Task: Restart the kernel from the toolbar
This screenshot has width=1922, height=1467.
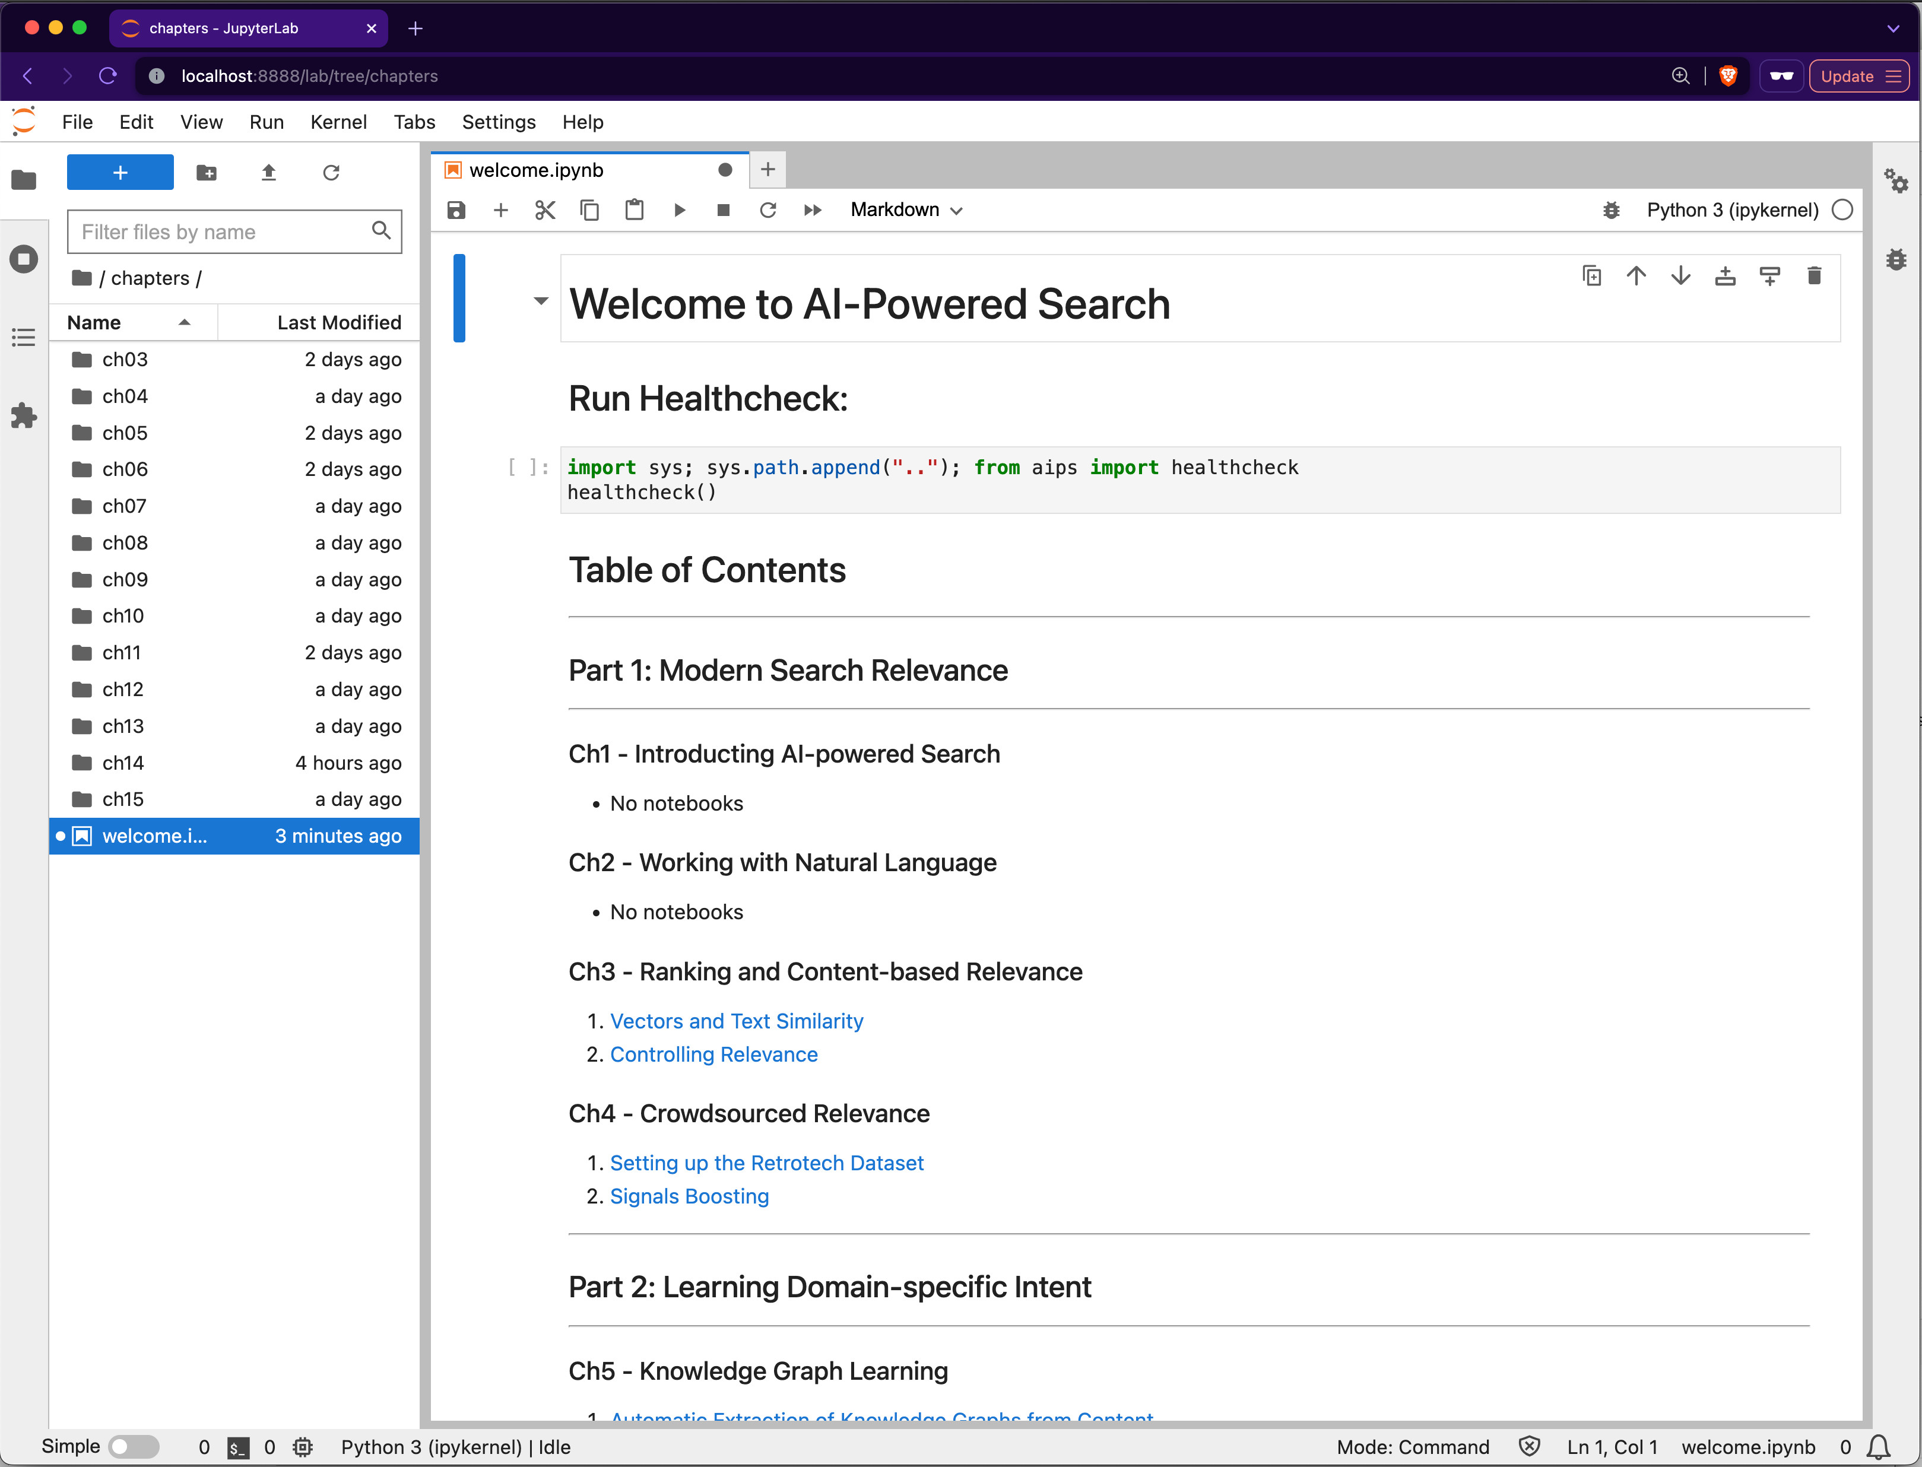Action: click(767, 209)
